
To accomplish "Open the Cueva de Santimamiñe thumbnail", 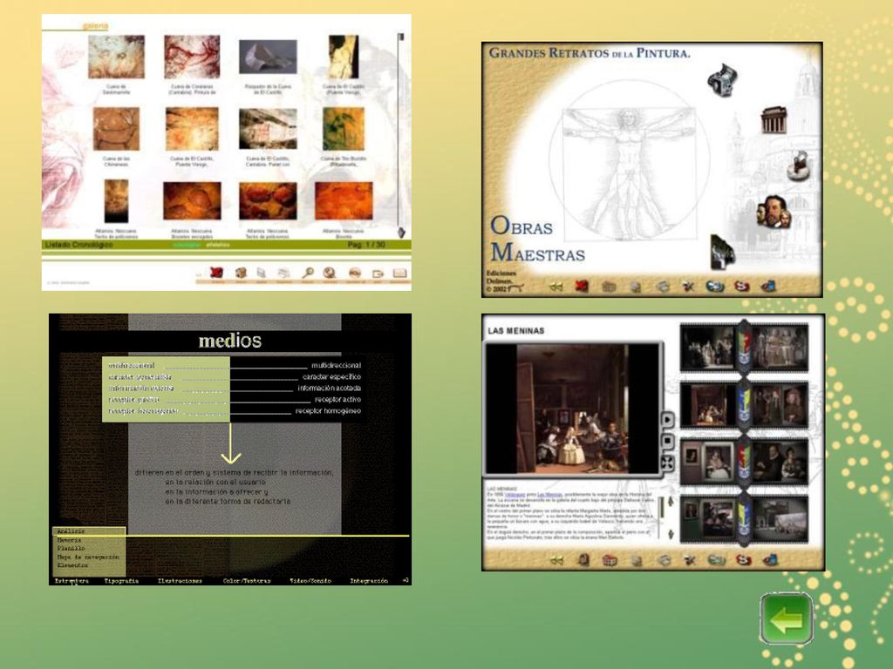I will click(116, 57).
